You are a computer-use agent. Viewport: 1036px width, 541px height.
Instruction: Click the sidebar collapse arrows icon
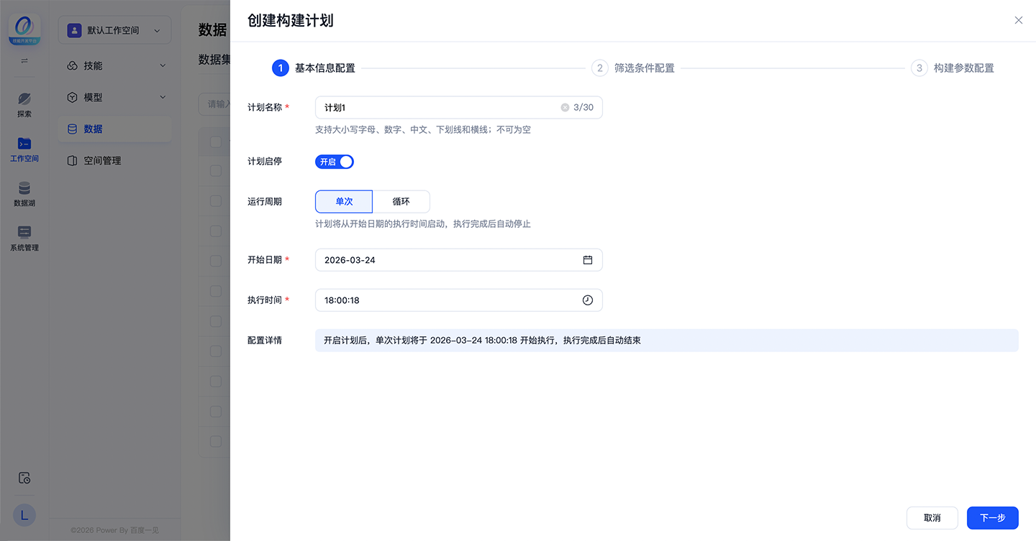24,61
